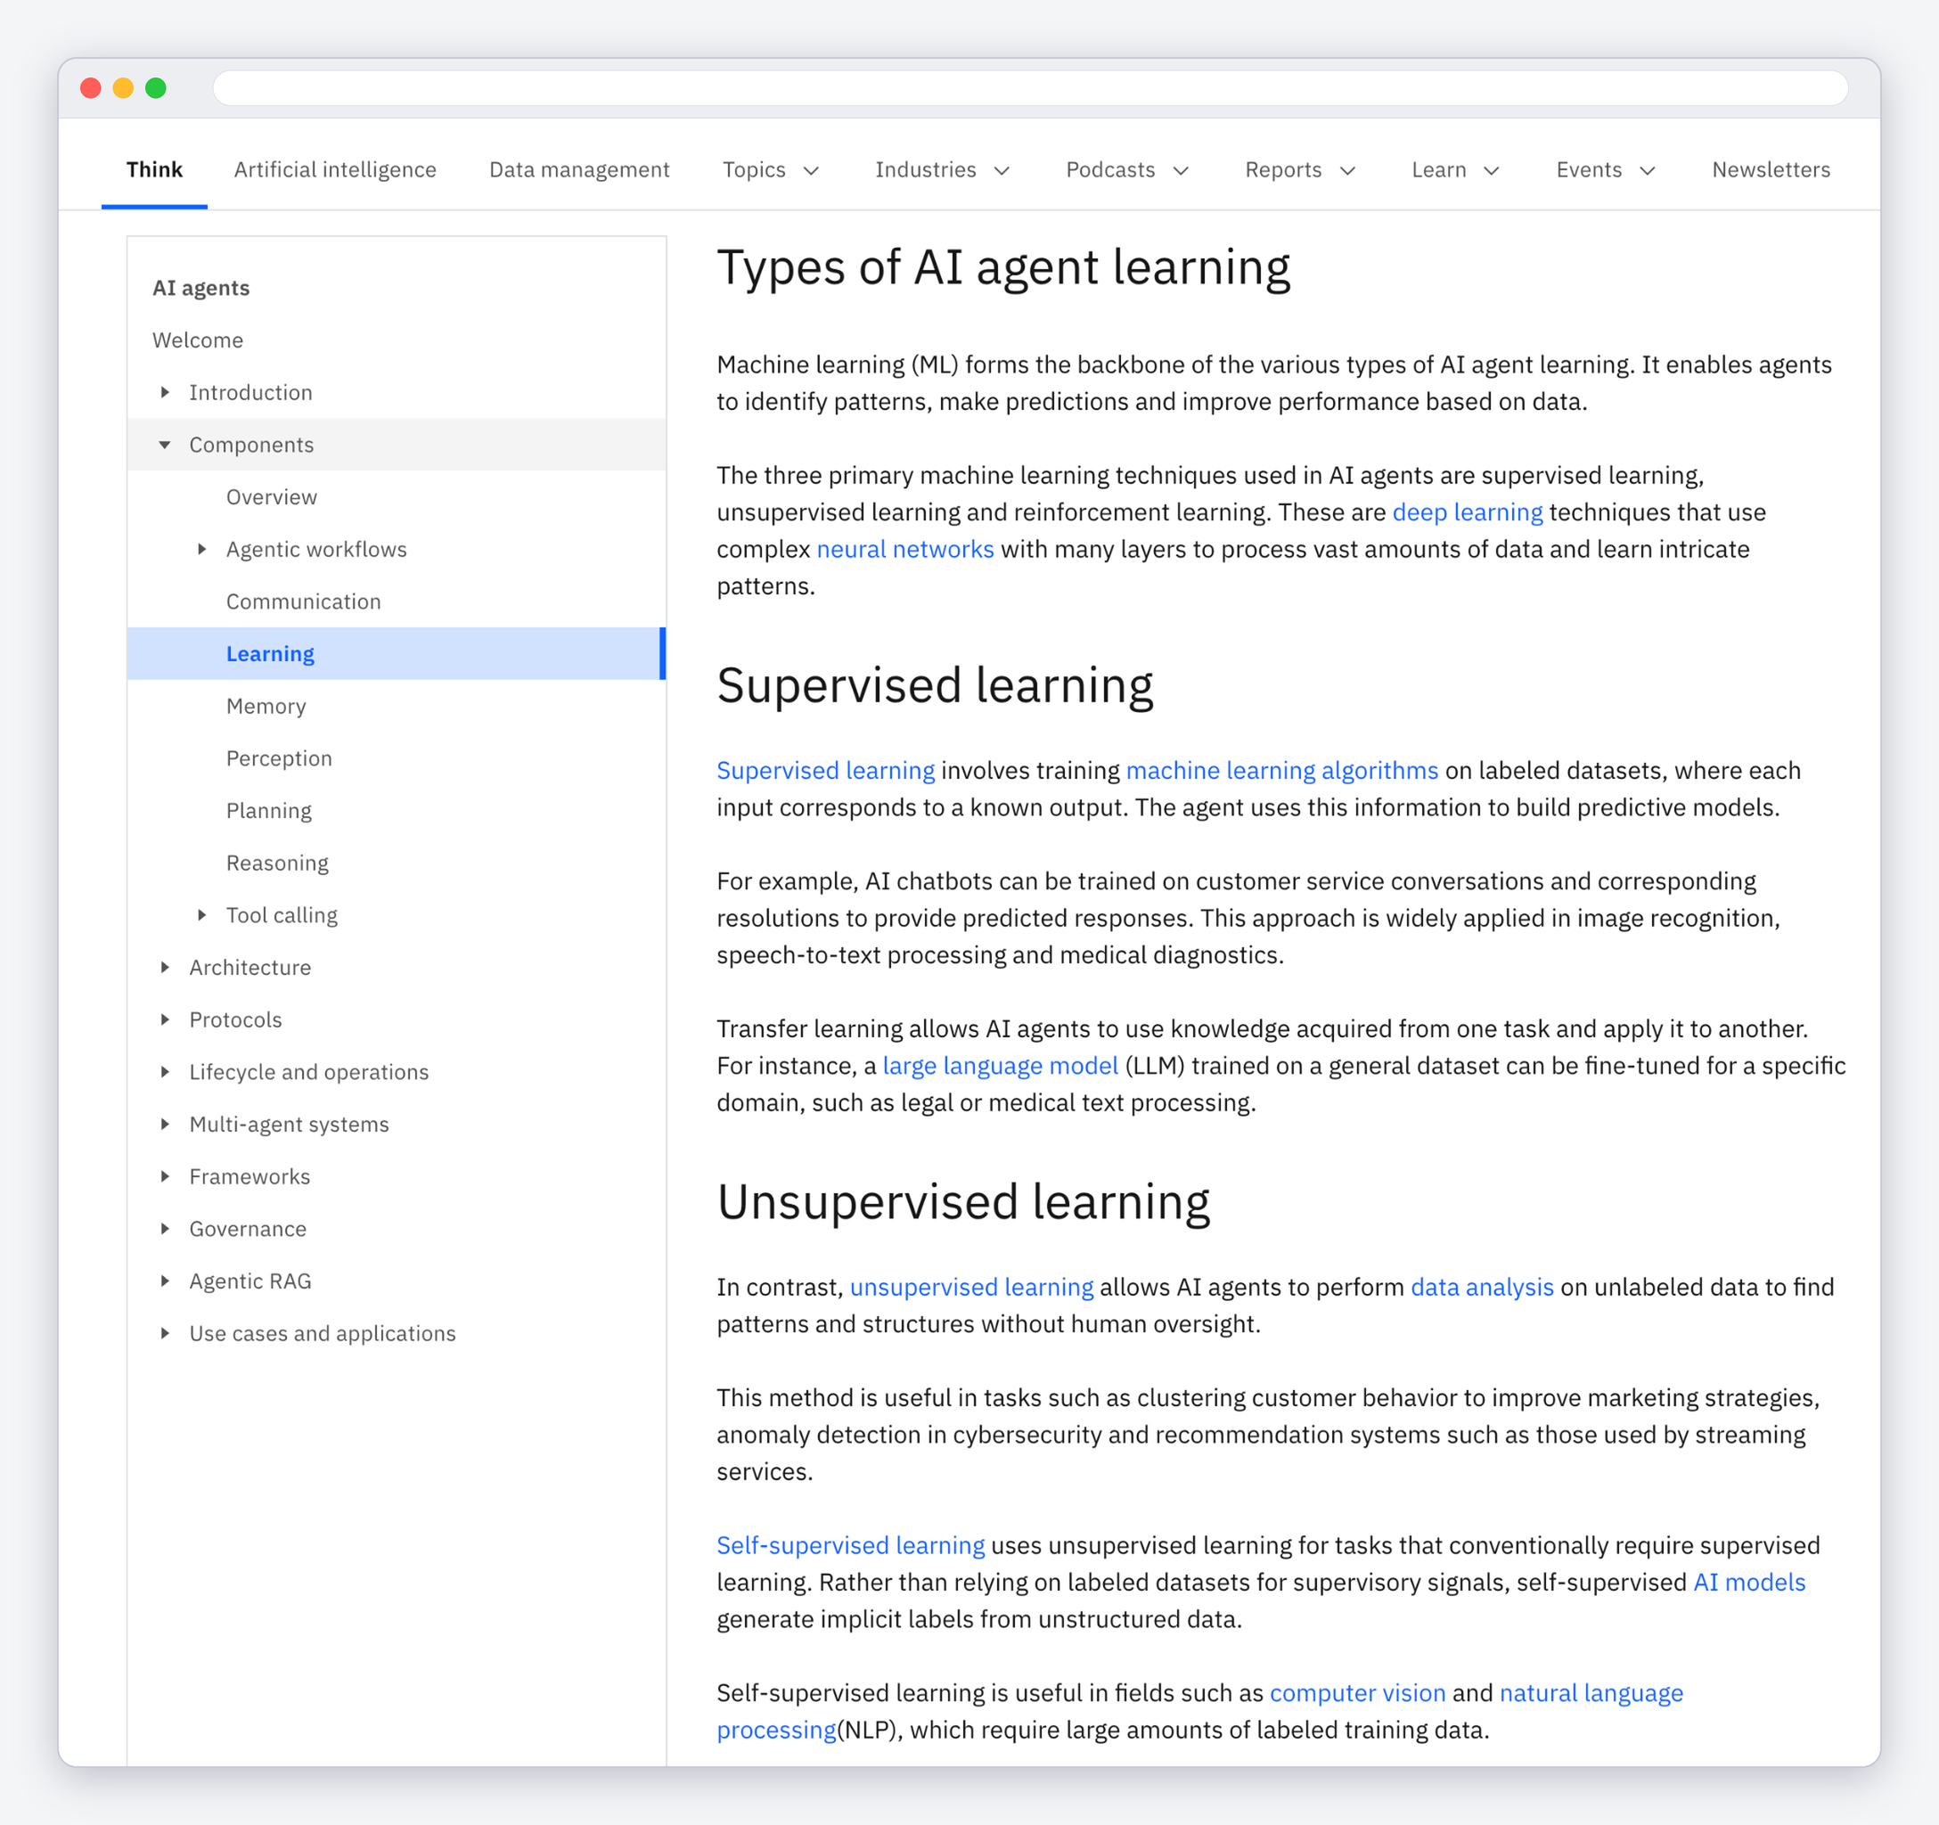
Task: Open the Learn dropdown menu
Action: click(1455, 169)
